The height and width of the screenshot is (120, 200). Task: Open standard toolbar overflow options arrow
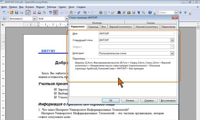155,13
